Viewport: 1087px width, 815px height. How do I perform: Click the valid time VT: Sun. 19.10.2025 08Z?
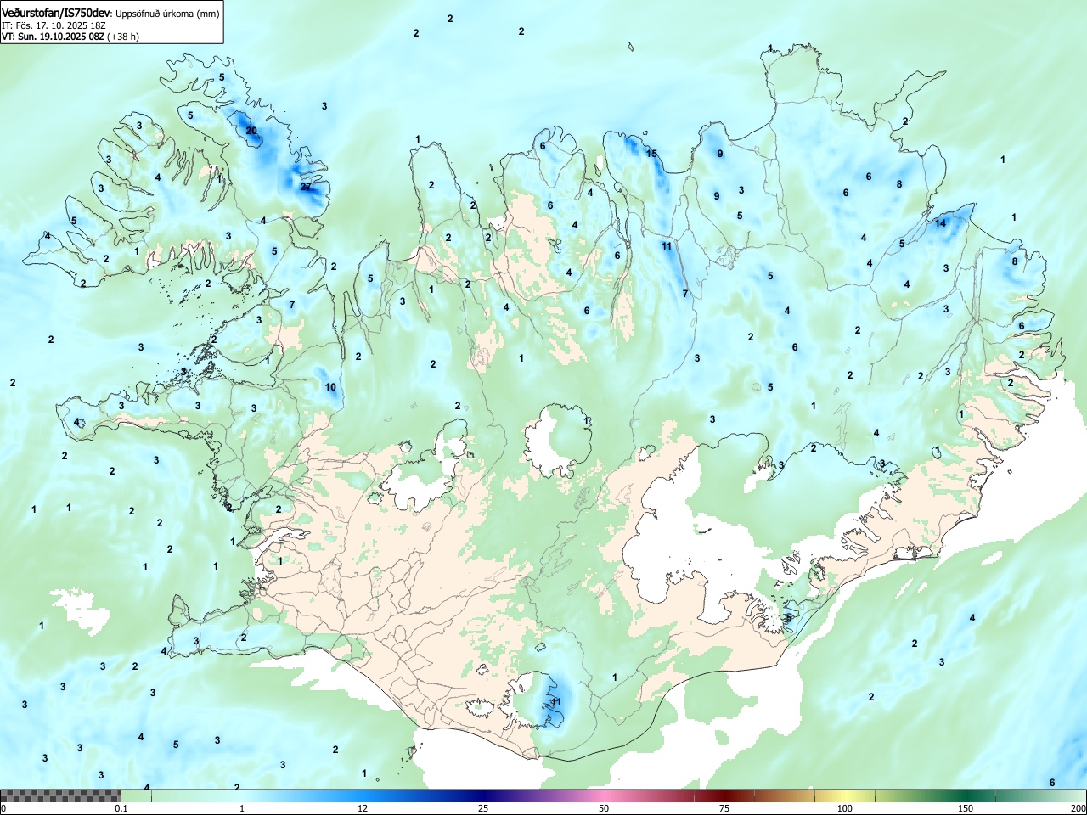[53, 37]
